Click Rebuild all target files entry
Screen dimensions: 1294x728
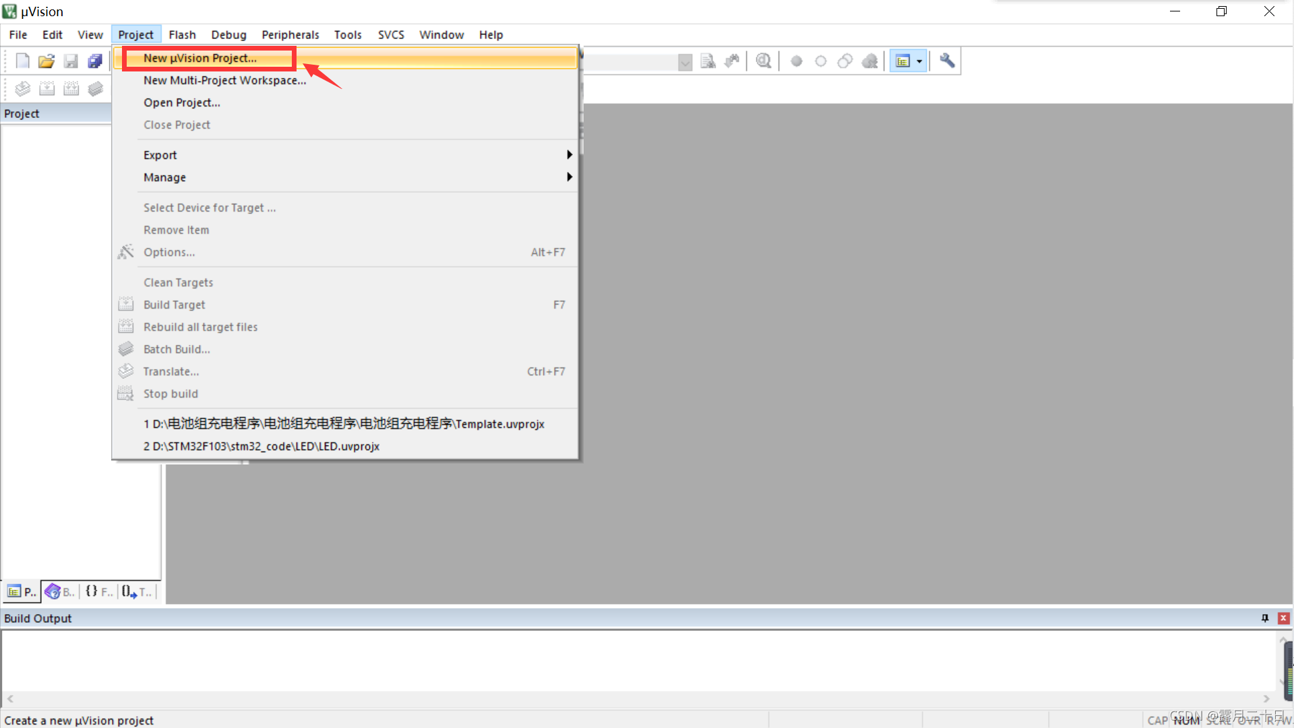click(345, 328)
